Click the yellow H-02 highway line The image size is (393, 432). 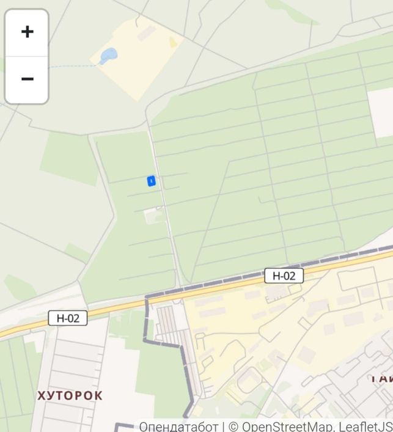193,294
